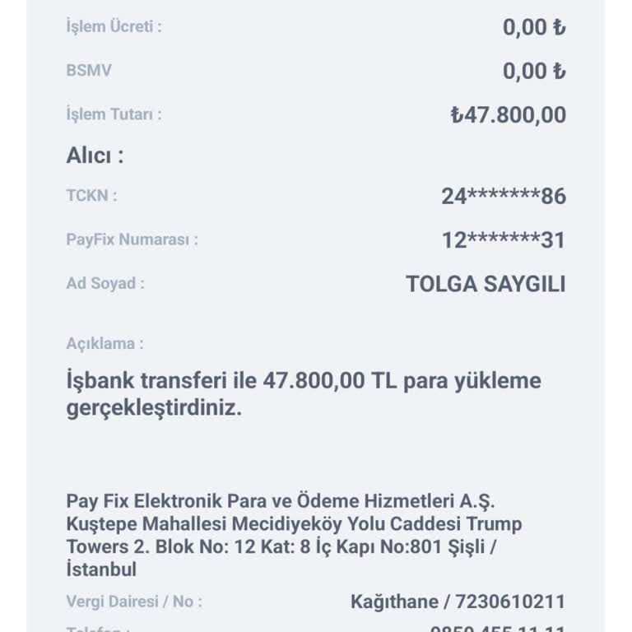Select the İşbank transferi description text
Image resolution: width=632 pixels, height=632 pixels.
pos(303,394)
